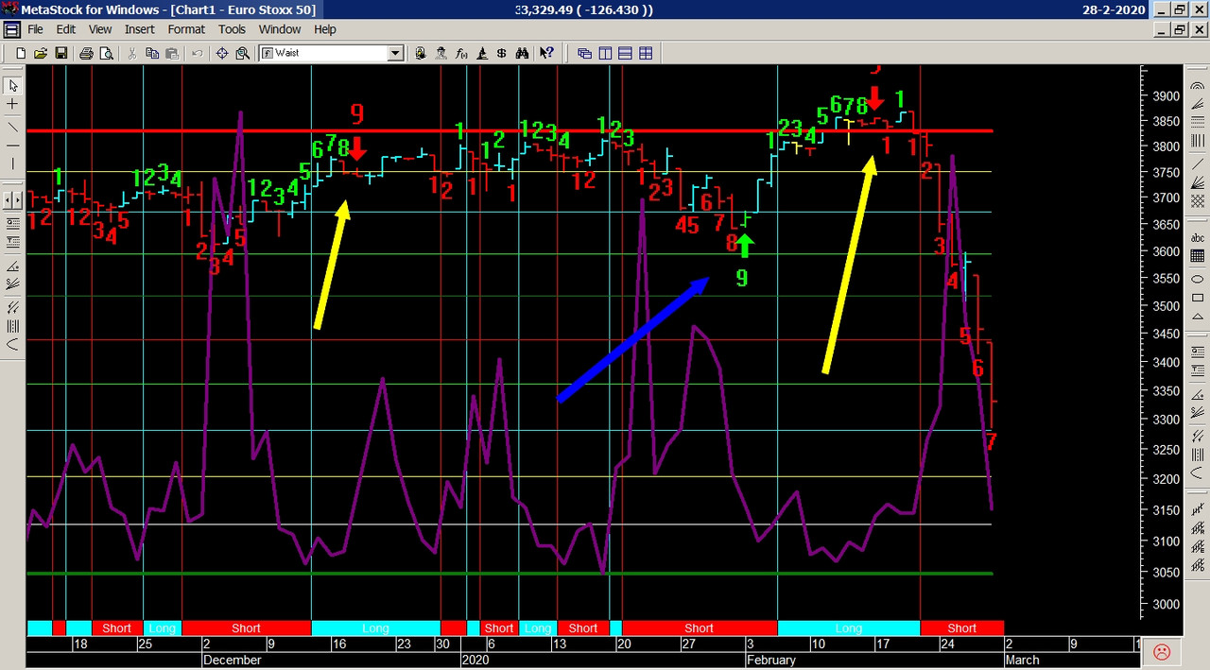This screenshot has width=1210, height=670.
Task: Copy using the toolbar copy icon
Action: tap(151, 53)
